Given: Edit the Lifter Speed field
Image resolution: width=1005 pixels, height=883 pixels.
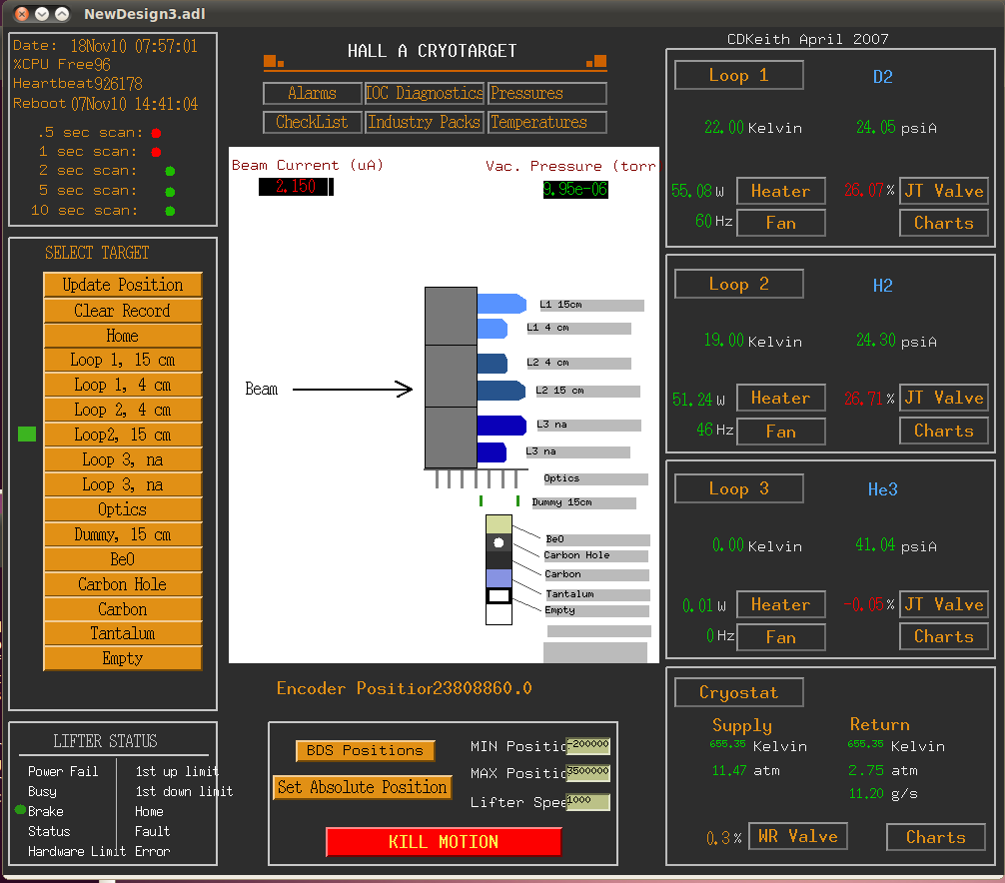Looking at the screenshot, I should [x=587, y=802].
